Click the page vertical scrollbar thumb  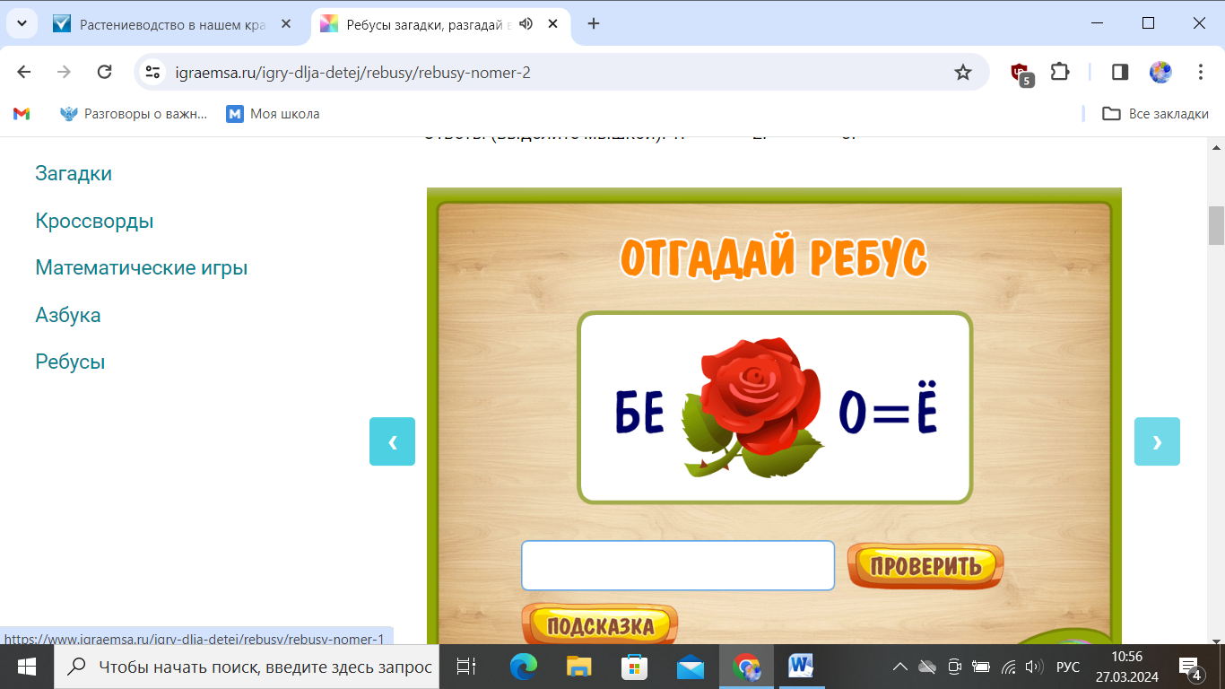click(x=1216, y=225)
